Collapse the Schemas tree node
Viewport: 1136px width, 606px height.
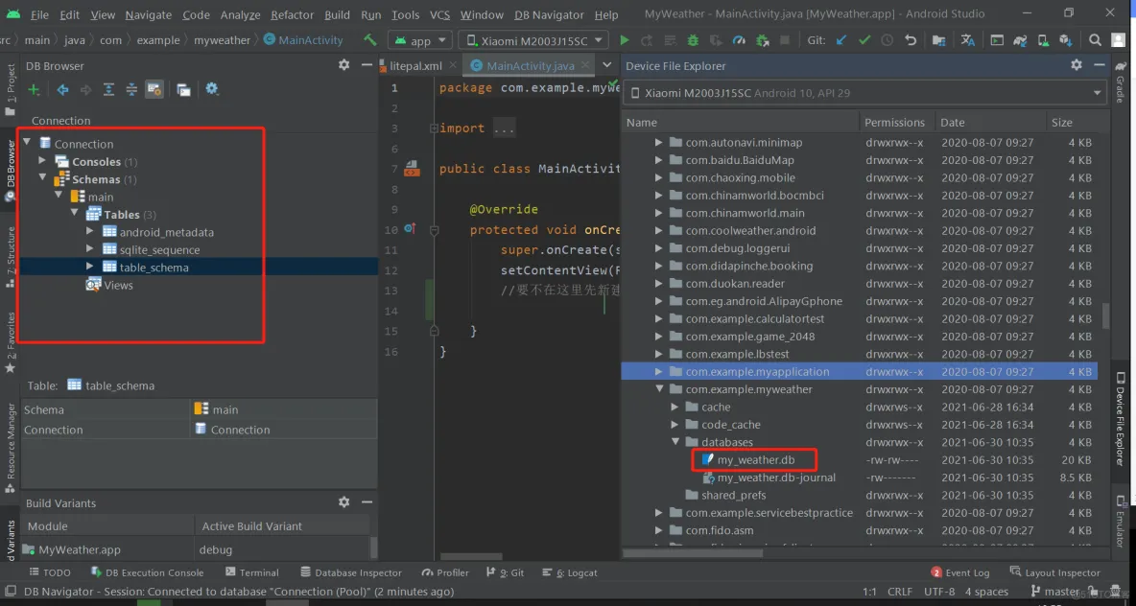[44, 178]
